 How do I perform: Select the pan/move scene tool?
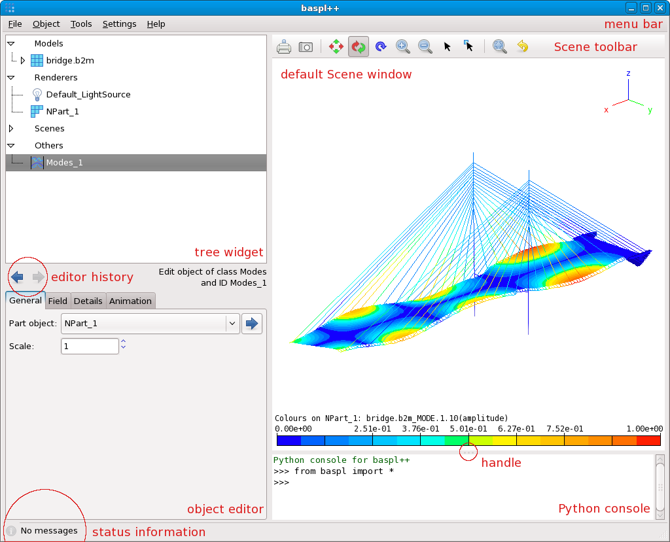point(336,47)
